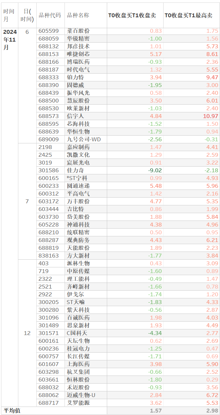Select stock name 芯海科技

[x=78, y=124]
